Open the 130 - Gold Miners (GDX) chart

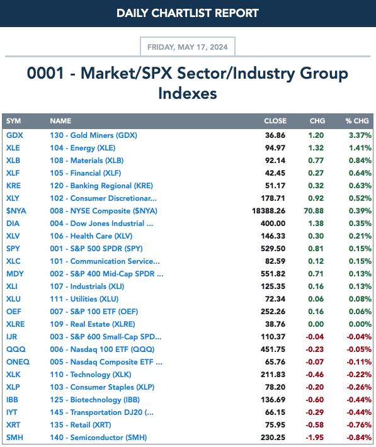93,135
